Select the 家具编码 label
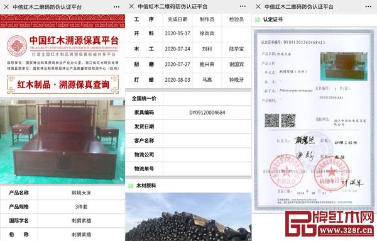This screenshot has height=241, width=377. pyautogui.click(x=144, y=113)
